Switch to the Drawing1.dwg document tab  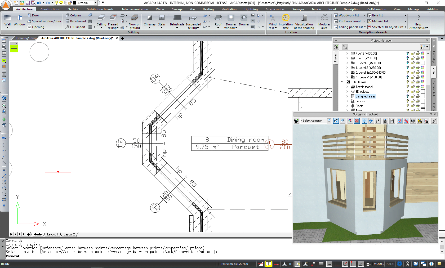[x=26, y=38]
